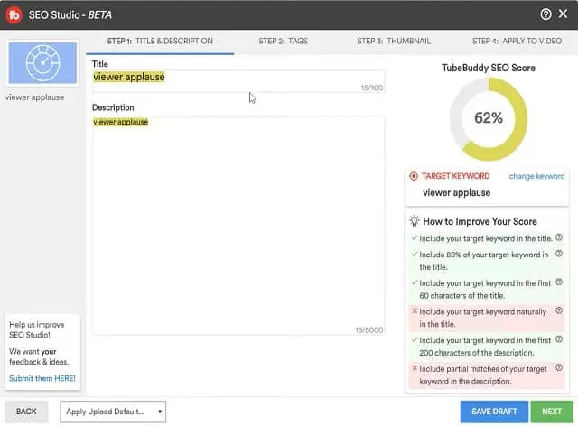
Task: Open help for 'Include 80% of keyword' tip
Action: 559,254
